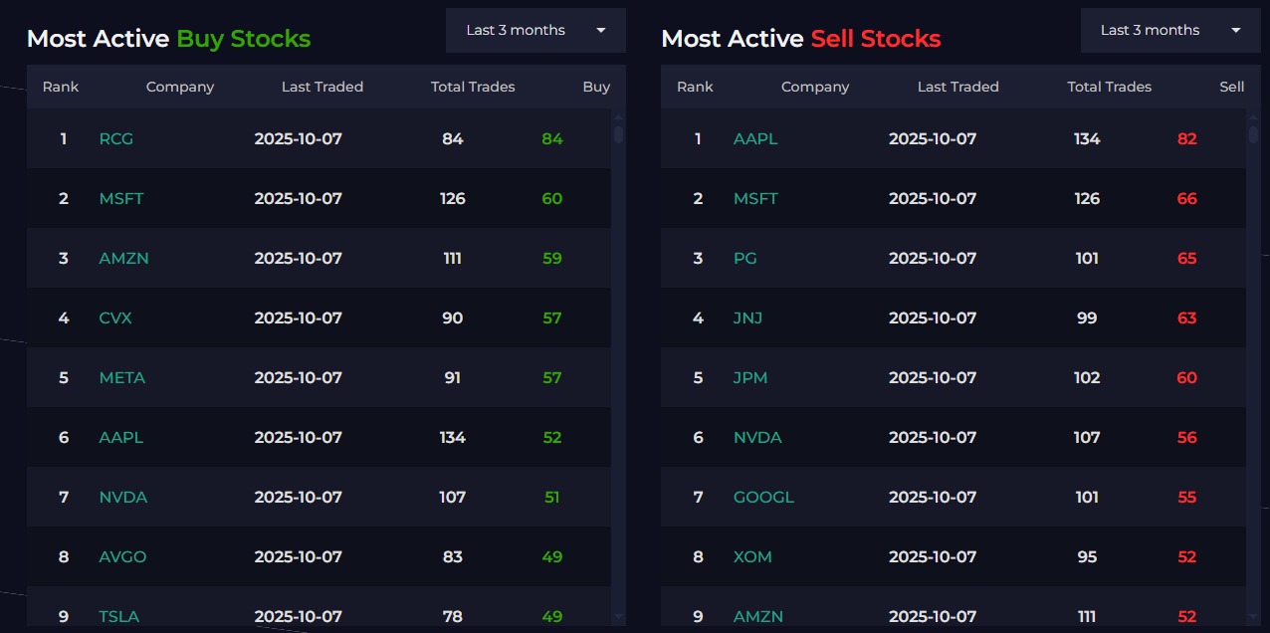Open RCG in Buy Stocks table
Image resolution: width=1270 pixels, height=633 pixels.
(x=116, y=138)
